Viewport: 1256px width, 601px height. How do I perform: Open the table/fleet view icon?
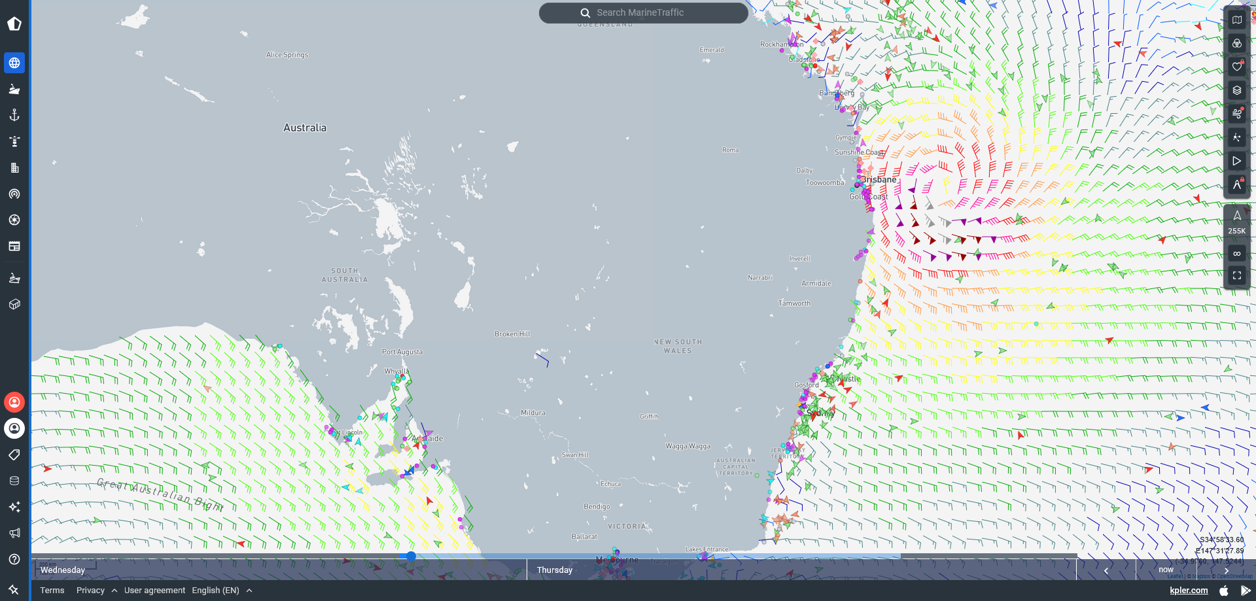(14, 246)
